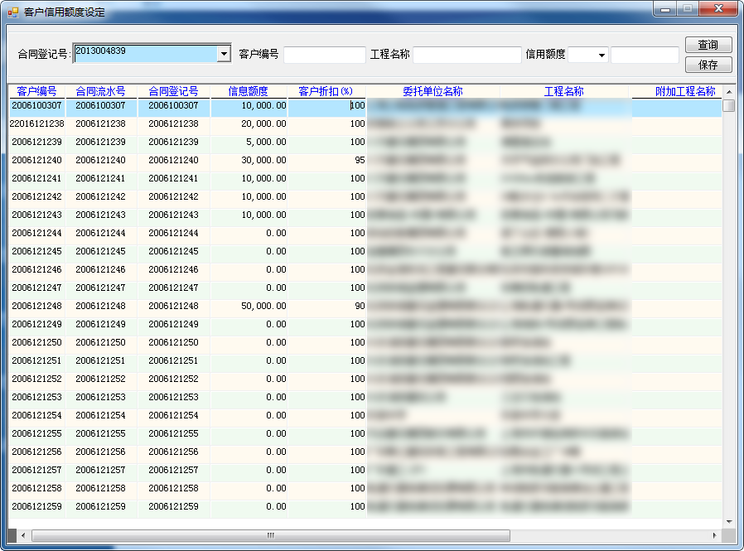744x551 pixels.
Task: Click the 查询 button
Action: click(708, 45)
